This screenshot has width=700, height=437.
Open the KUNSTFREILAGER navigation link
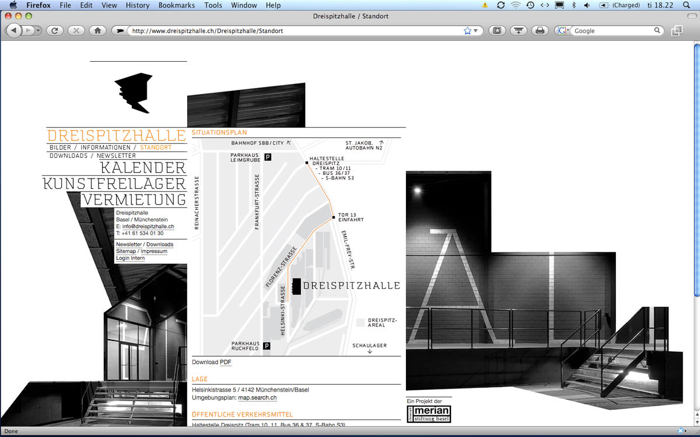(114, 184)
